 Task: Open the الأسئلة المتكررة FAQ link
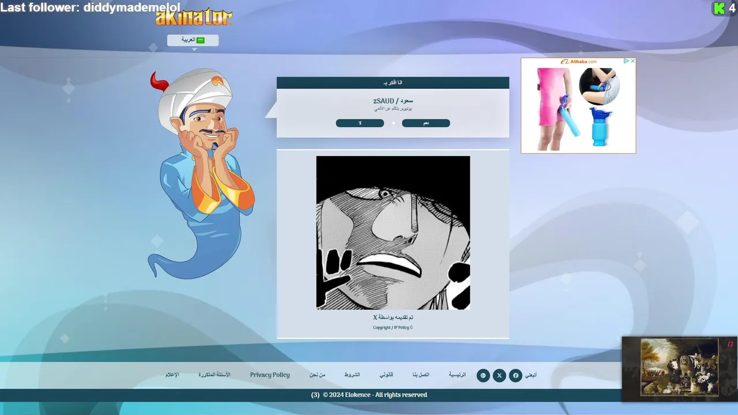[x=214, y=375]
